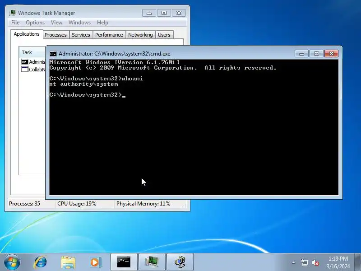The height and width of the screenshot is (271, 361).
Task: Switch to Task Manager taskbar button
Action: click(152, 262)
